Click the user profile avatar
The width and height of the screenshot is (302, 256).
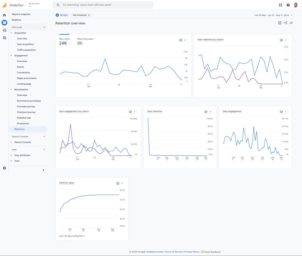tap(296, 5)
